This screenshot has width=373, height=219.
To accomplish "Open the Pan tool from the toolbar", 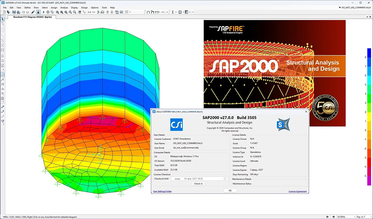I will pyautogui.click(x=80, y=12).
